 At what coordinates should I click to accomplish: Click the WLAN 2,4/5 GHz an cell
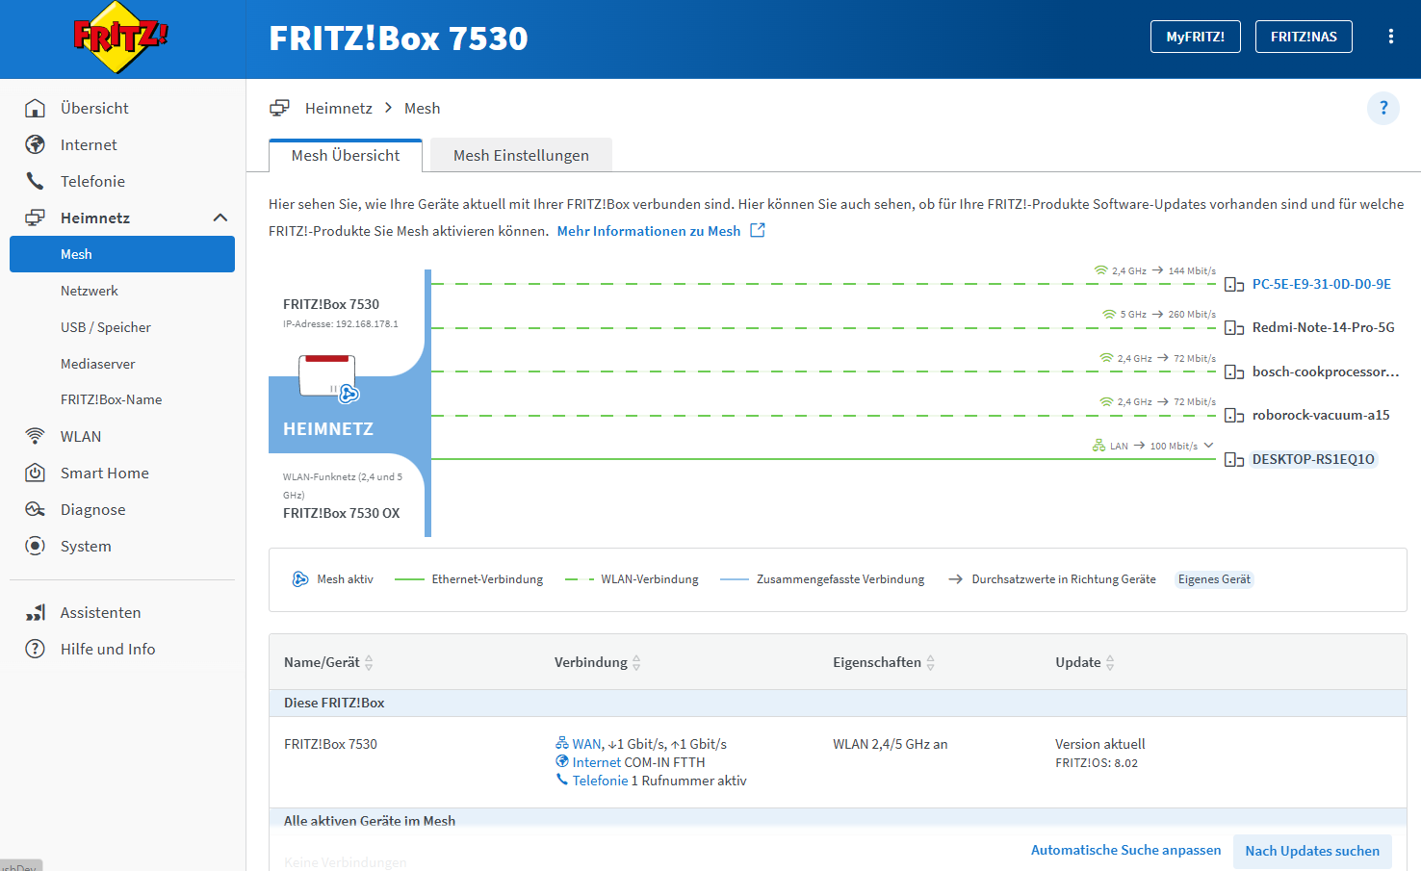click(891, 744)
